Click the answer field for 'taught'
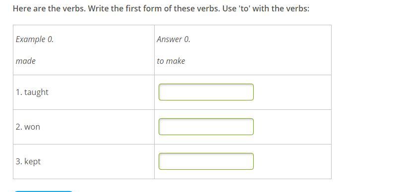Image resolution: width=401 pixels, height=192 pixels. (x=206, y=92)
